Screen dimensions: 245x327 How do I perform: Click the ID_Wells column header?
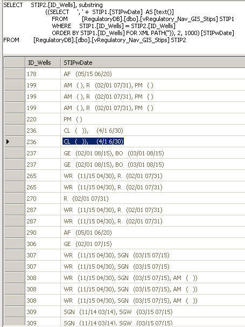coord(43,63)
